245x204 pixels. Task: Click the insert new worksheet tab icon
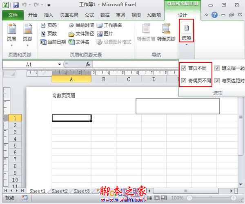click(x=98, y=191)
